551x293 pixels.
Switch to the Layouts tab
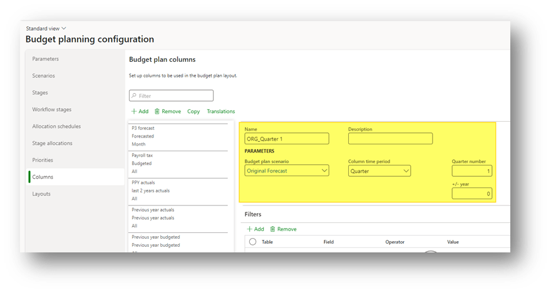pyautogui.click(x=41, y=194)
